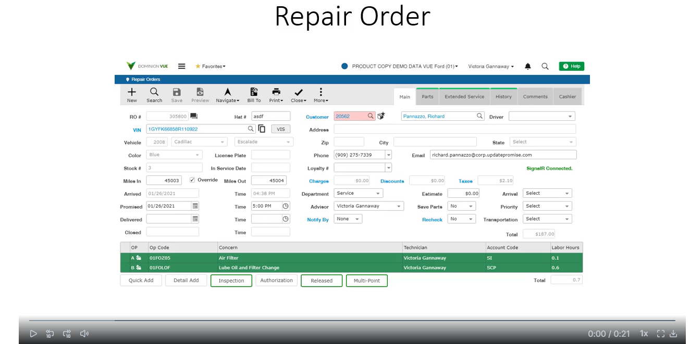
Task: Click the icon on operation line A
Action: pyautogui.click(x=139, y=258)
